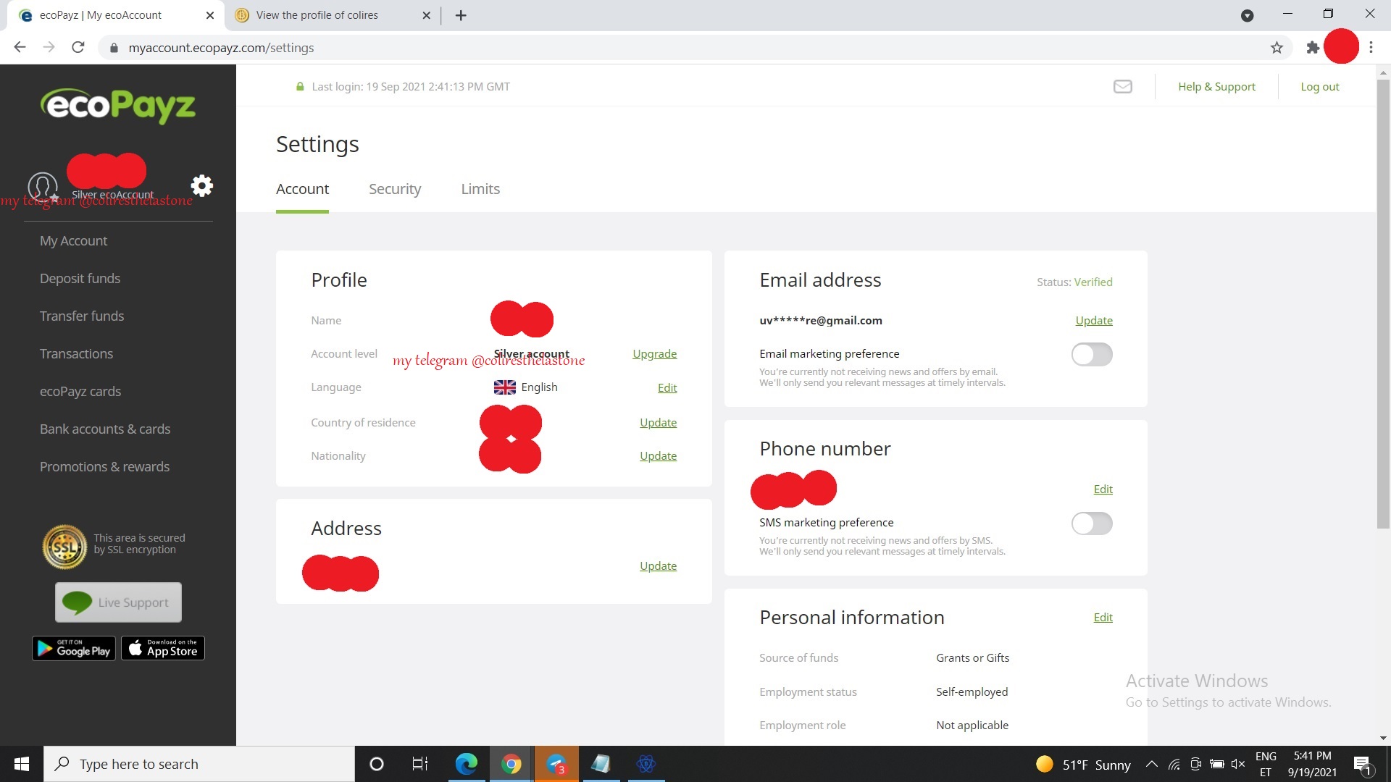Image resolution: width=1391 pixels, height=782 pixels.
Task: Launch Microsoft Edge from the taskbar
Action: [467, 764]
